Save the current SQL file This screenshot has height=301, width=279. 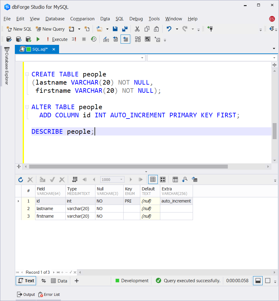coord(115,29)
